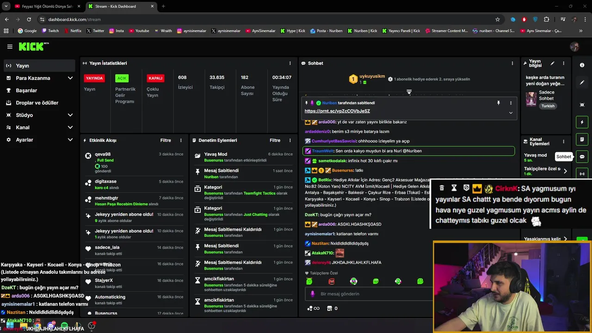Open Filtre in Etkinlik Akışı
Image resolution: width=592 pixels, height=333 pixels.
pos(166,140)
